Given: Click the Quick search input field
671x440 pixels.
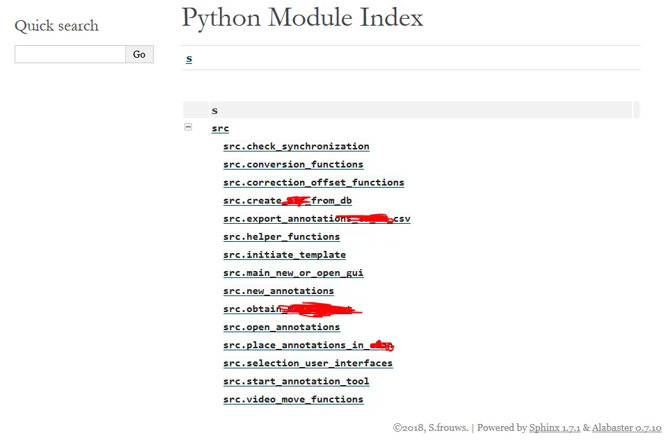Looking at the screenshot, I should pyautogui.click(x=70, y=54).
